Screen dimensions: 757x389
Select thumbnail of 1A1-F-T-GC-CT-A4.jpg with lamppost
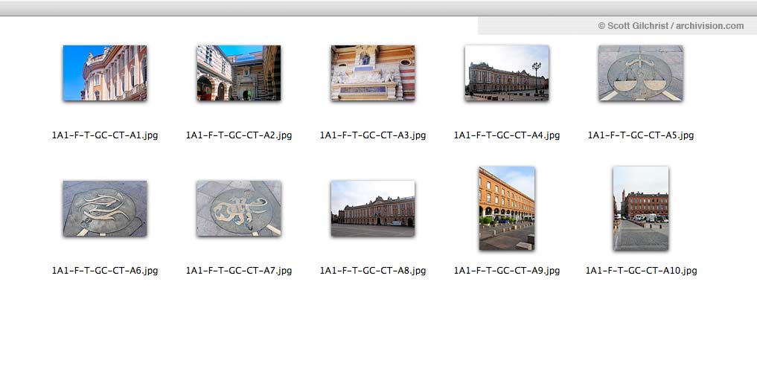506,73
